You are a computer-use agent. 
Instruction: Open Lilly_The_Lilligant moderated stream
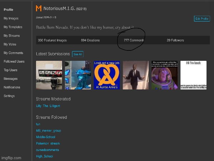pyautogui.click(x=48, y=106)
